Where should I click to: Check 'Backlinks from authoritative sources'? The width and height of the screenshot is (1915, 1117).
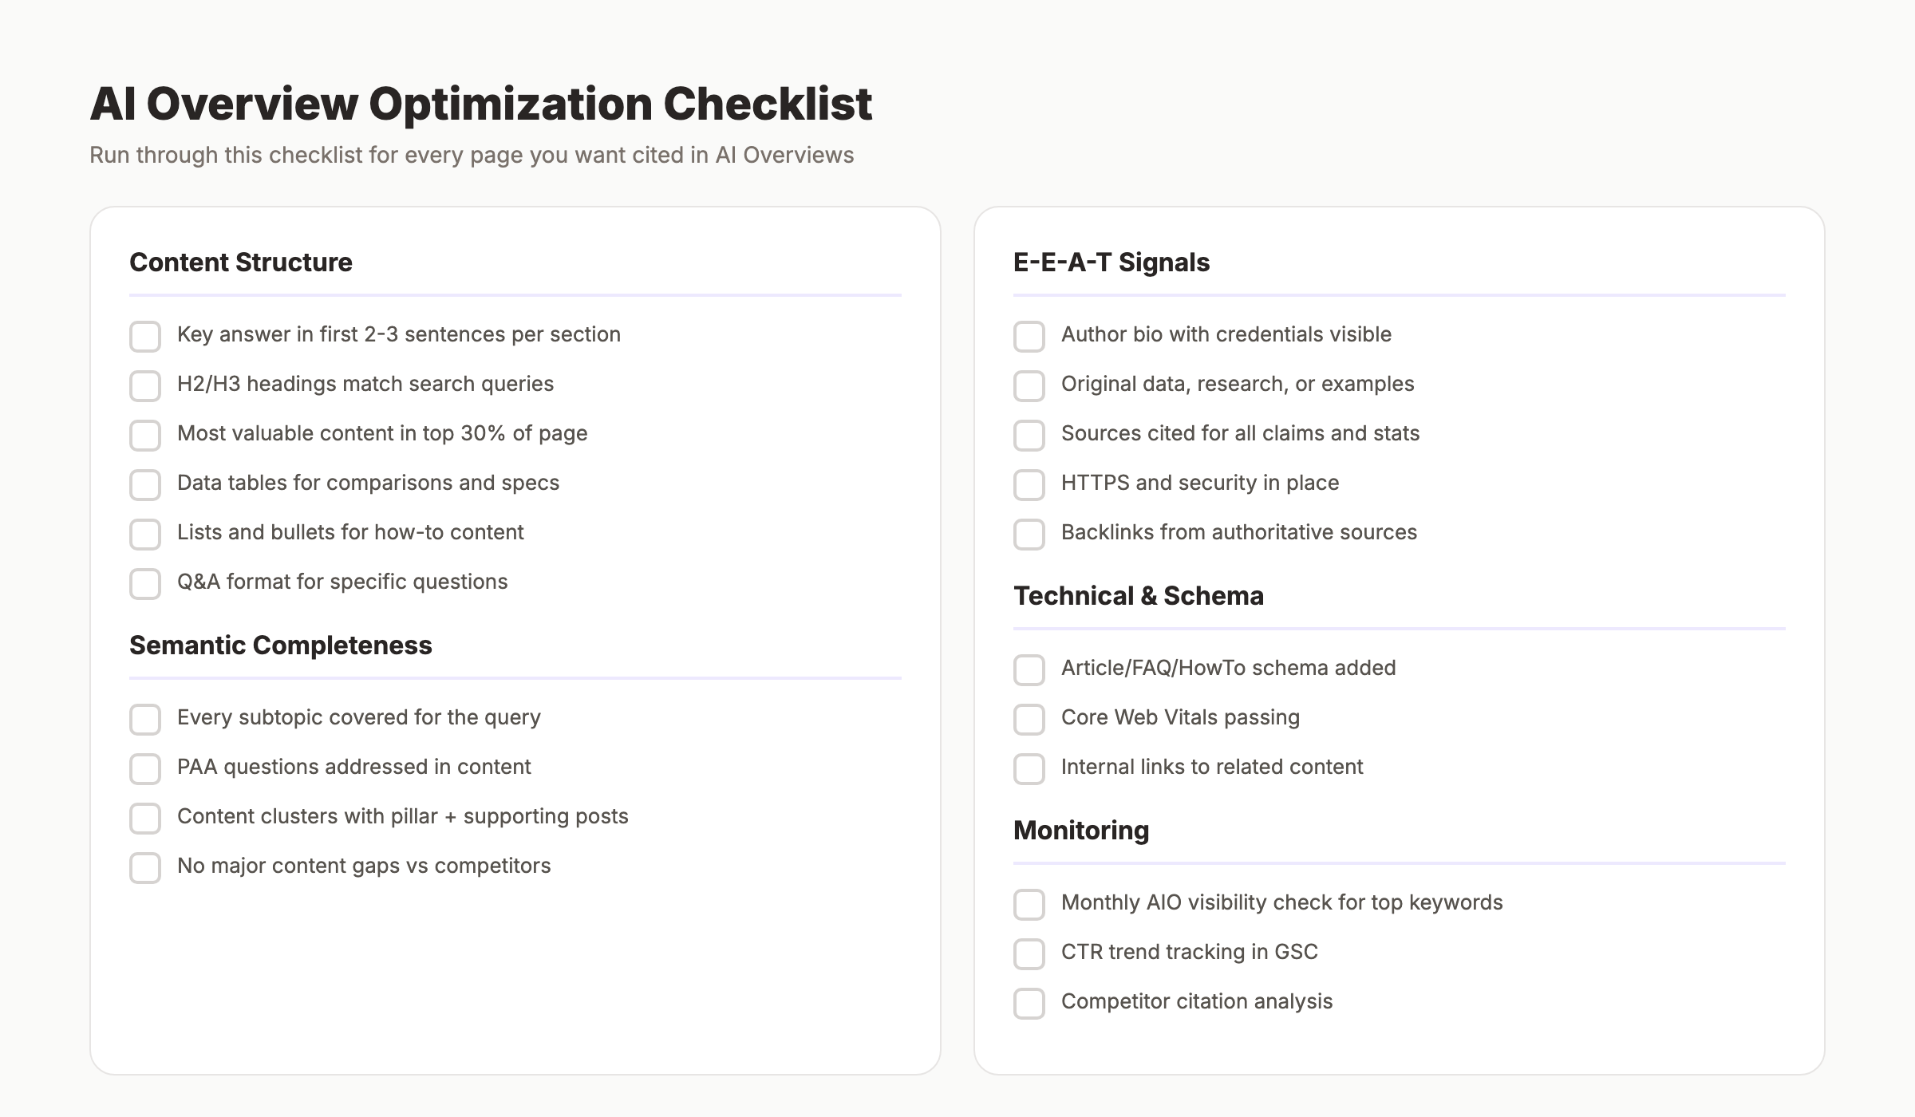pos(1029,535)
